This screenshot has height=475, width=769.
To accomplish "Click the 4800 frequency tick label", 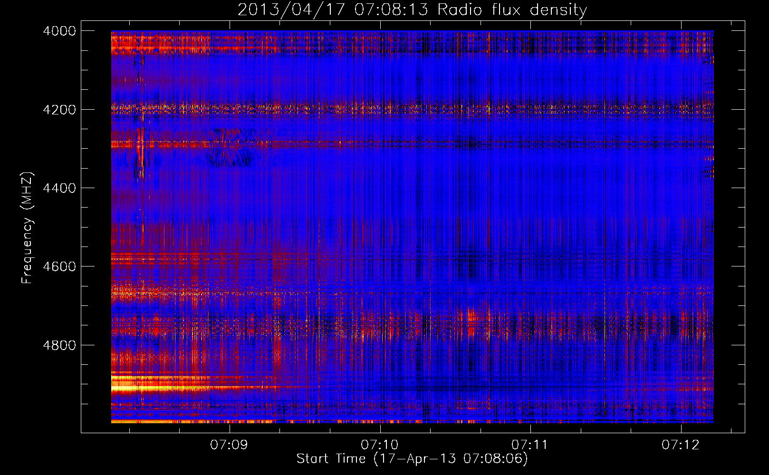I will tap(59, 345).
